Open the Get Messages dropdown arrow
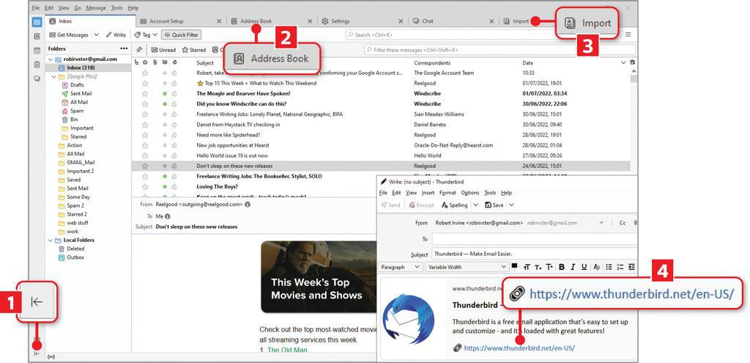The height and width of the screenshot is (363, 750). point(96,35)
